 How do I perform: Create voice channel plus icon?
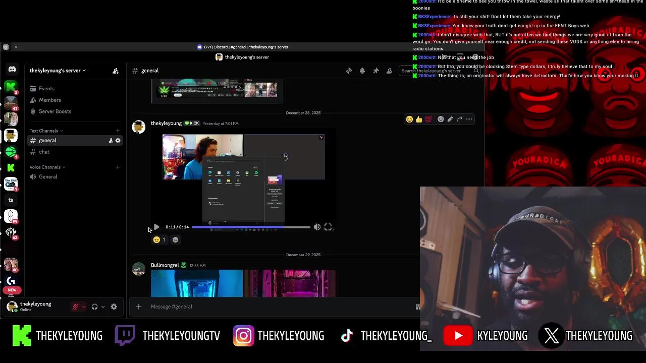coord(118,167)
